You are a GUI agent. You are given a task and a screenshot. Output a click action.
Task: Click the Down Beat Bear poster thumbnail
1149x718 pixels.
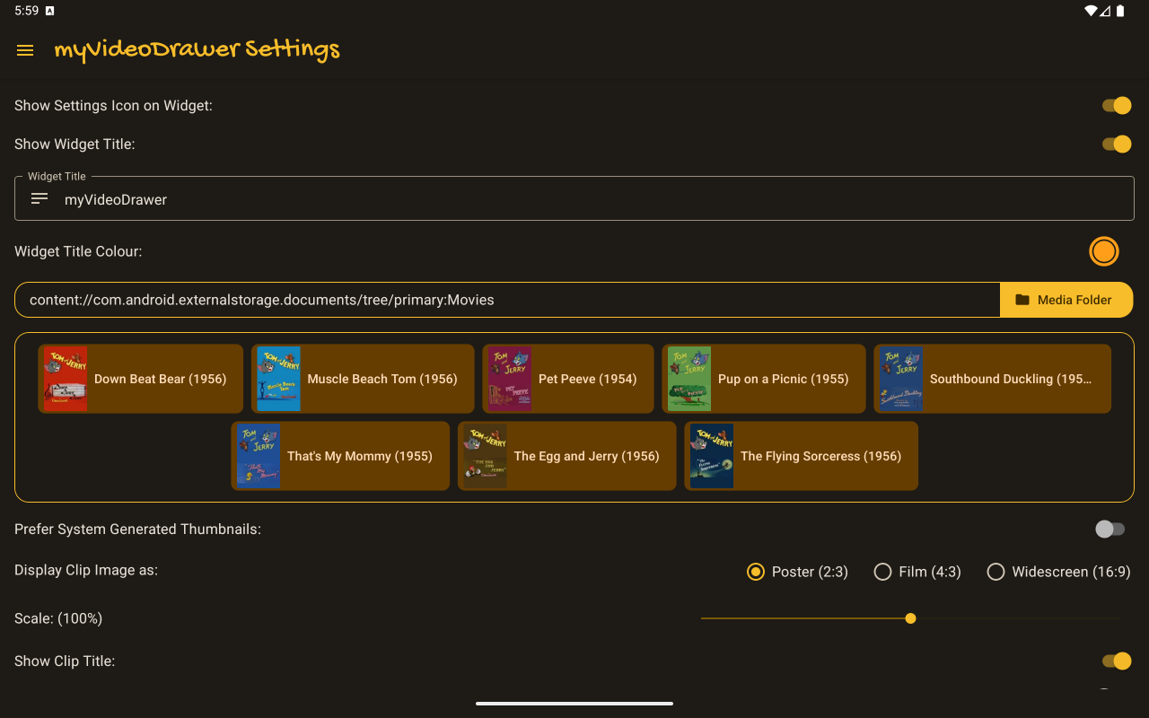[x=66, y=379]
